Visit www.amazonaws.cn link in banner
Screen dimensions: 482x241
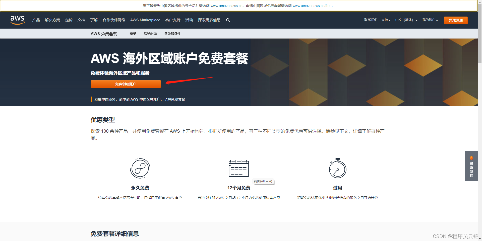(226, 6)
